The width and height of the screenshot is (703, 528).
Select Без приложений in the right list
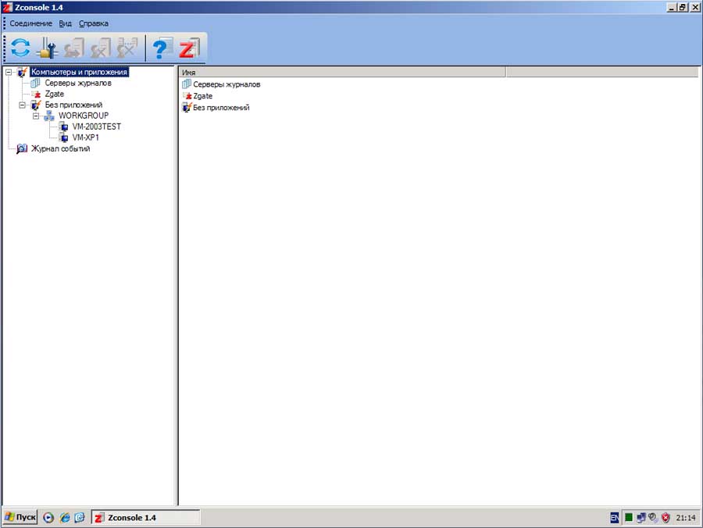[x=221, y=108]
